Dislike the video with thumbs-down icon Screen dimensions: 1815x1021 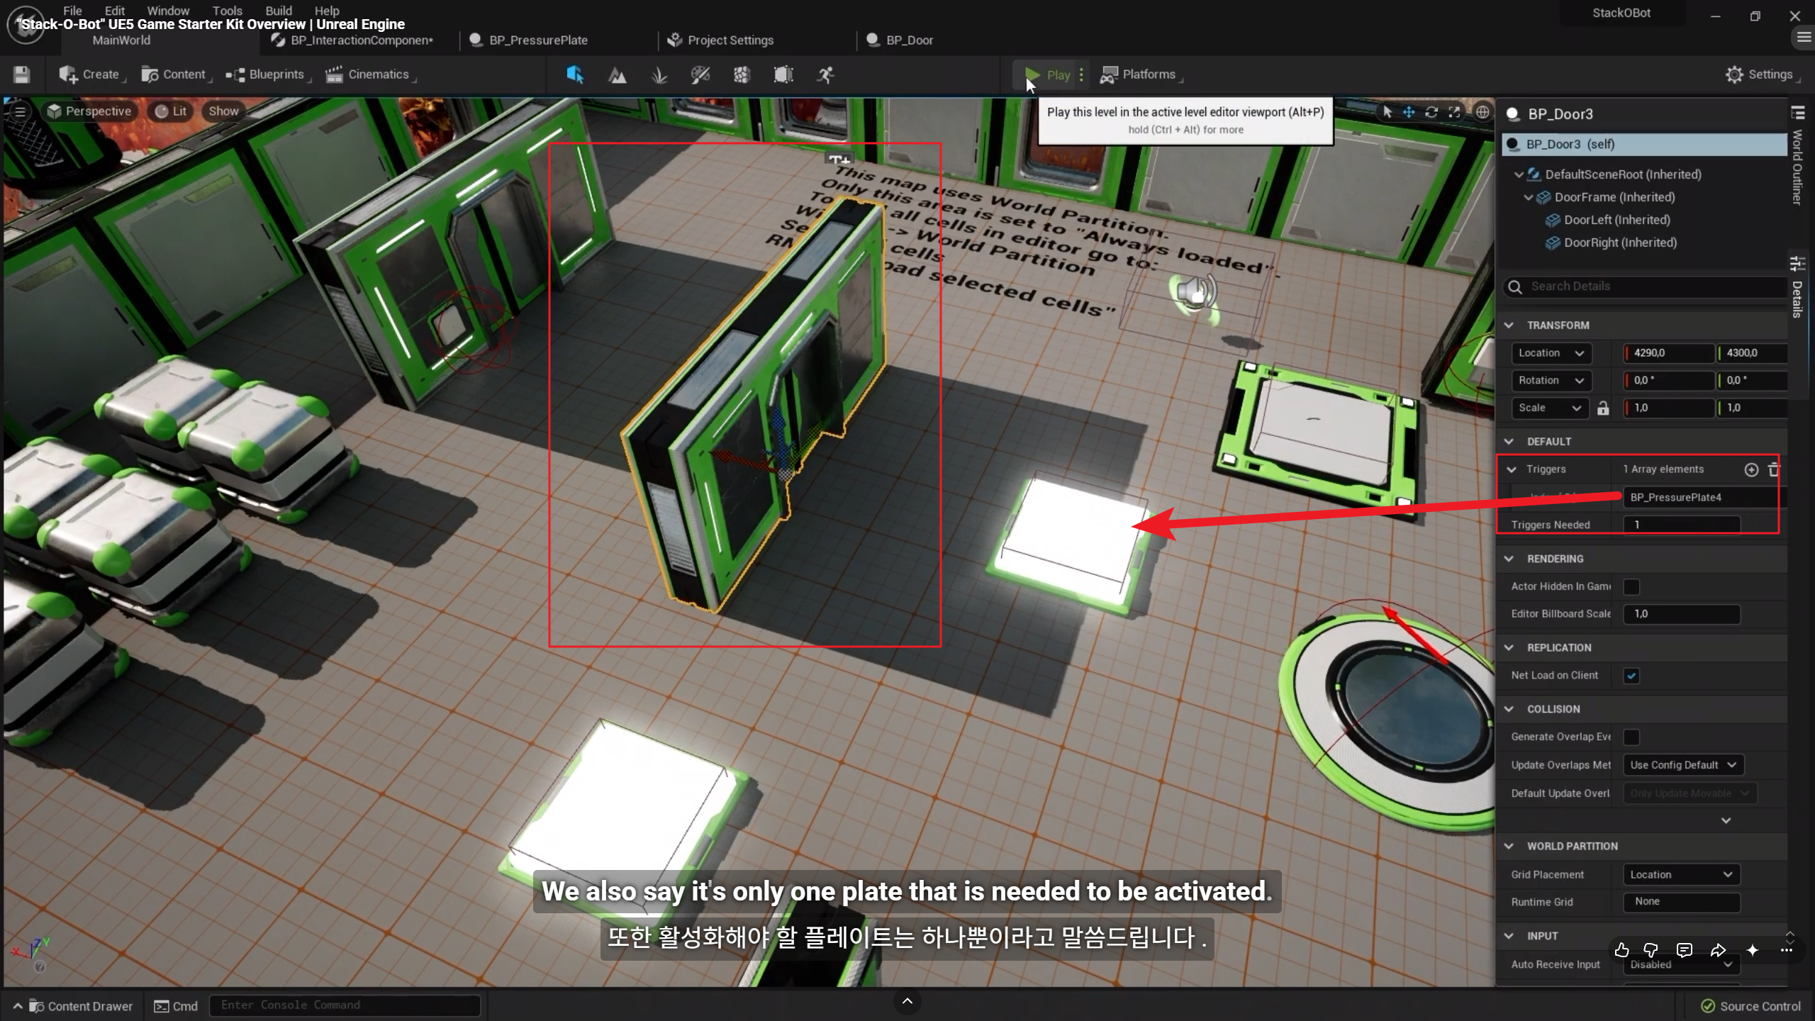pos(1651,950)
